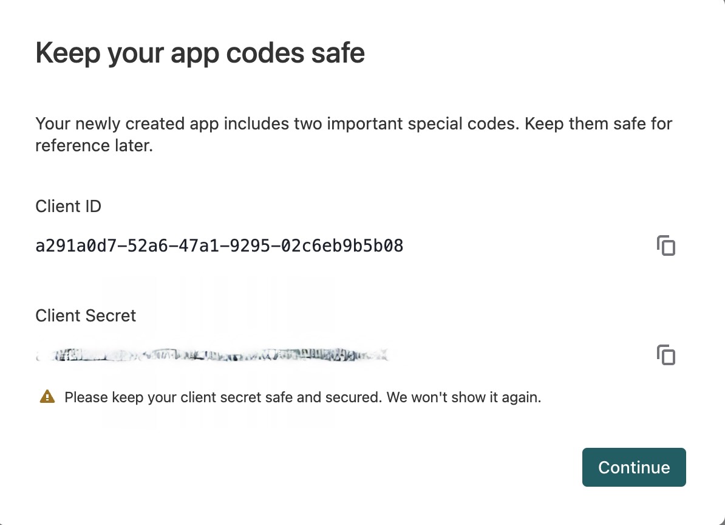Image resolution: width=725 pixels, height=525 pixels.
Task: Click the blurred Client Secret value
Action: point(213,355)
